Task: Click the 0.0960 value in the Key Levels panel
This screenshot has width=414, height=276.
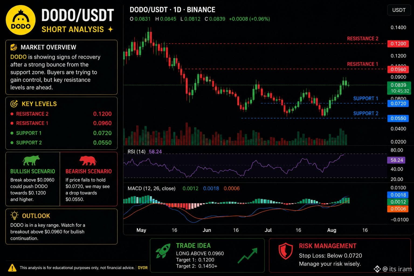Action: [x=102, y=123]
